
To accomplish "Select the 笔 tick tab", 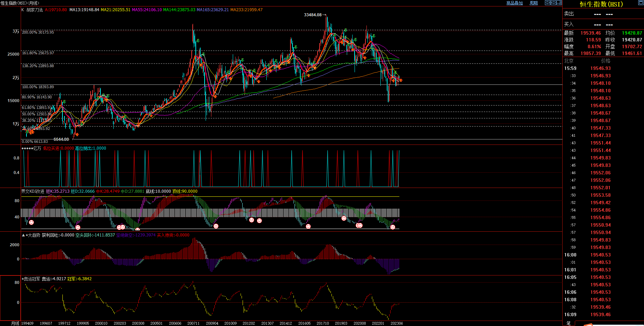I will 569,323.
